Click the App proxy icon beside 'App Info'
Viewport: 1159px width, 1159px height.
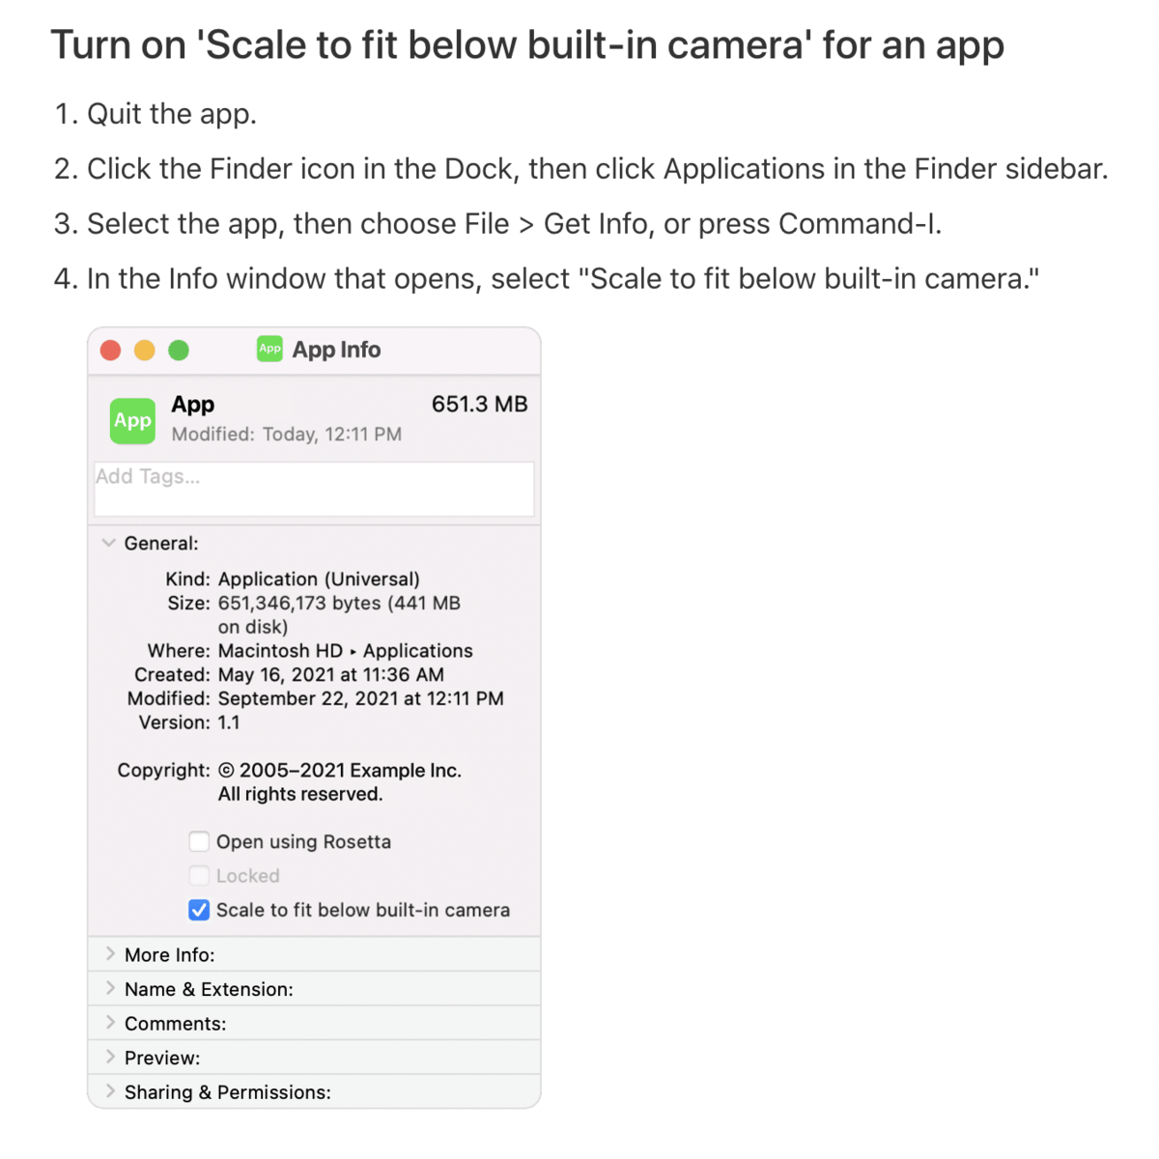click(x=269, y=349)
